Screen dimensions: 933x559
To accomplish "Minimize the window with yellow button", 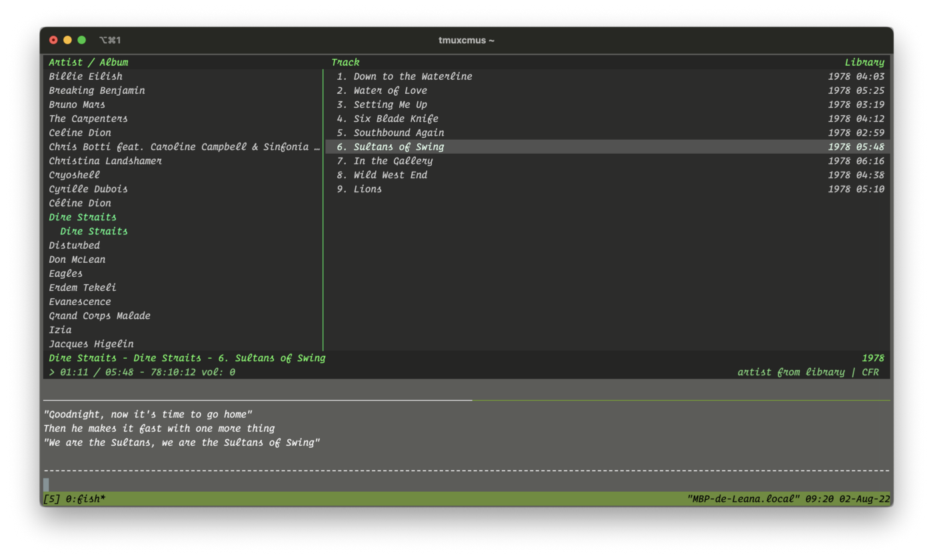I will point(67,40).
